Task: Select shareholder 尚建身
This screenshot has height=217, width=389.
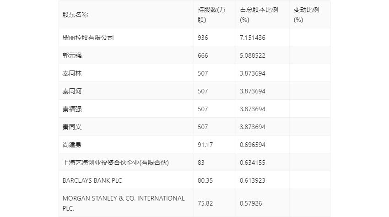Action: (x=72, y=145)
